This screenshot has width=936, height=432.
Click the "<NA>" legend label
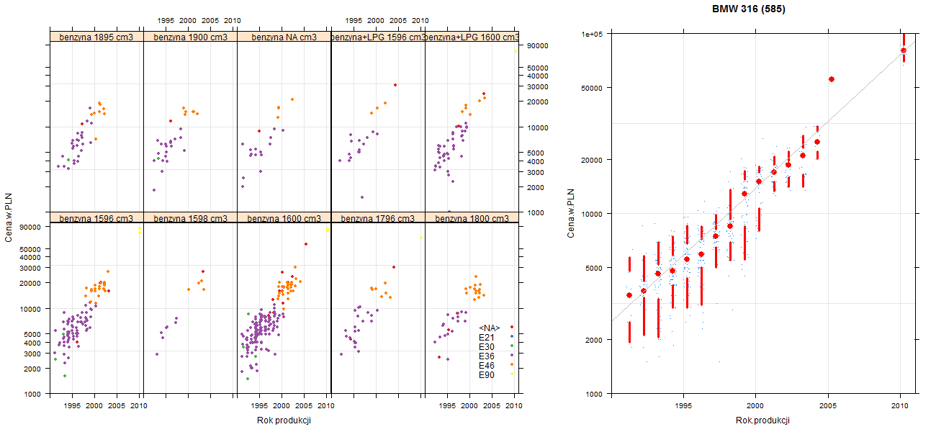(490, 328)
